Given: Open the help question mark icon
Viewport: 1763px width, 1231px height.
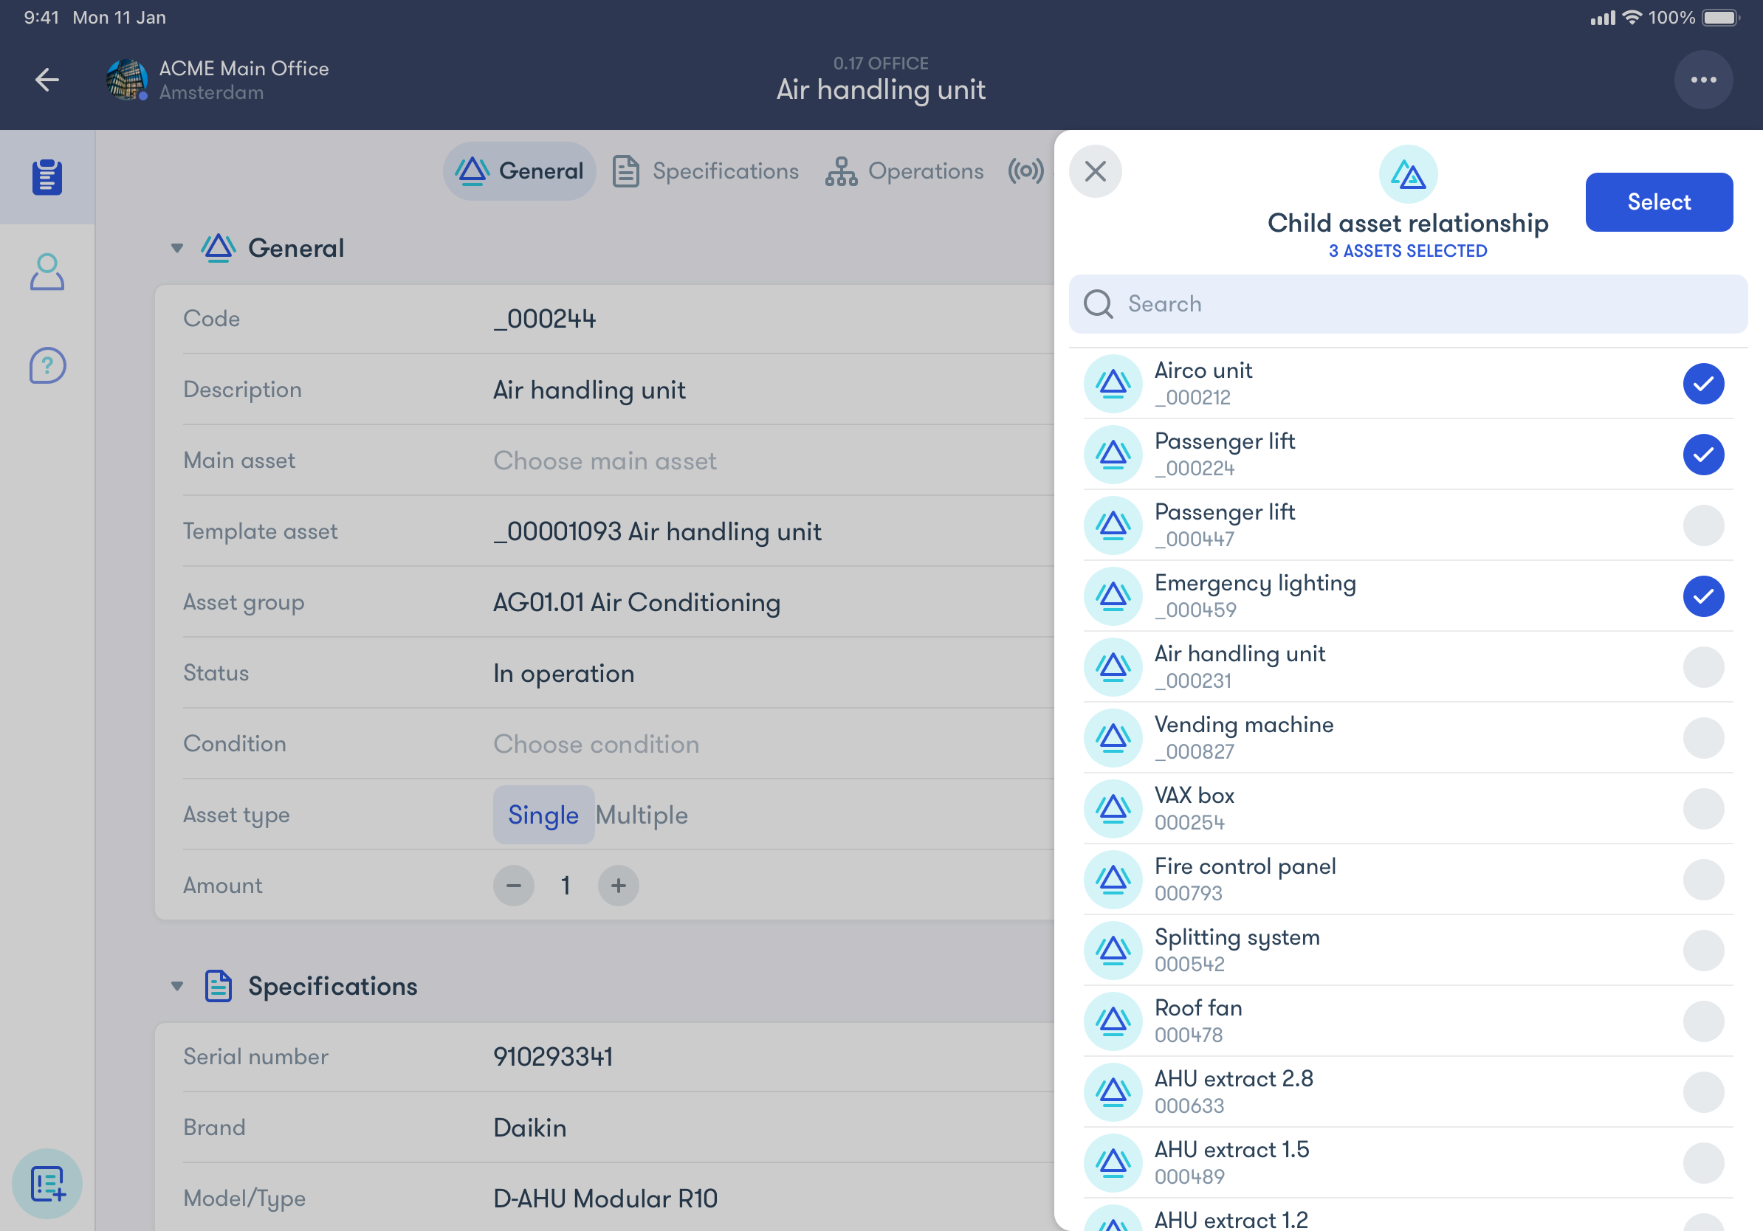Looking at the screenshot, I should pos(47,365).
